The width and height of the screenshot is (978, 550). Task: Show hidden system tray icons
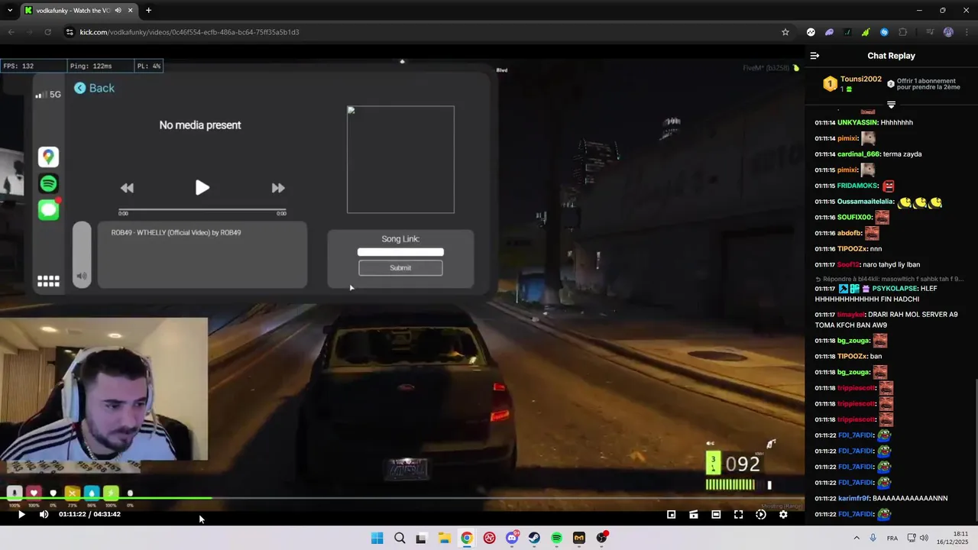click(x=856, y=538)
